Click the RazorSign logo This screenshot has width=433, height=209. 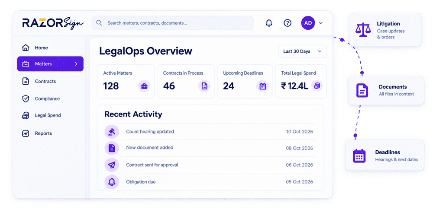click(53, 23)
